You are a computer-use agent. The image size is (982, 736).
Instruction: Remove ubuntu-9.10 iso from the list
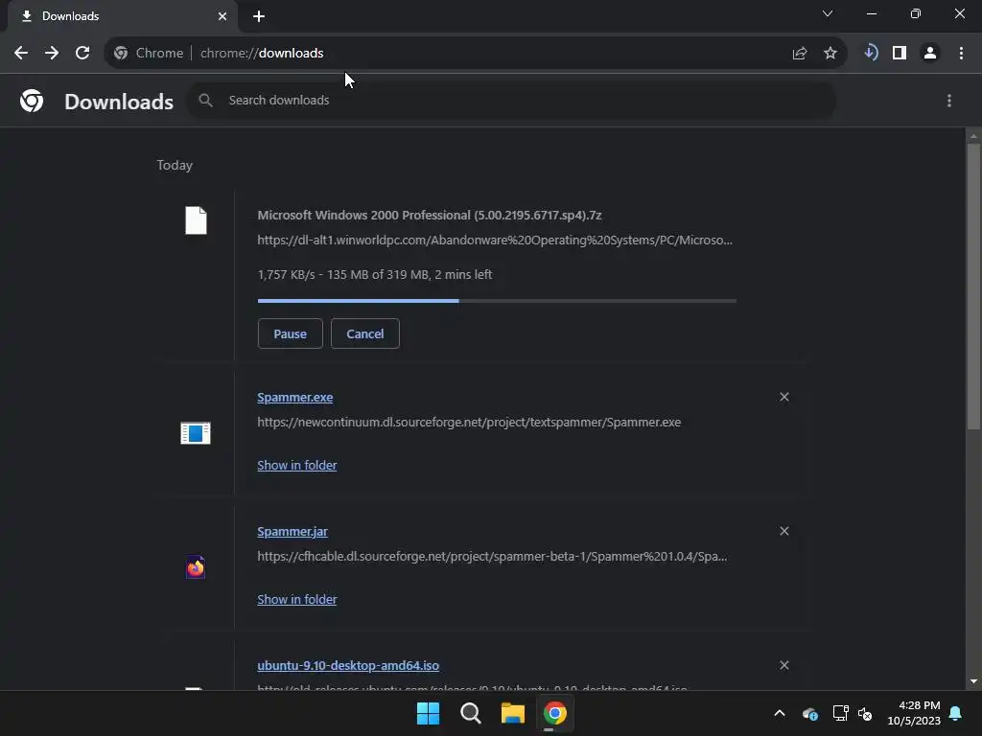click(x=784, y=665)
